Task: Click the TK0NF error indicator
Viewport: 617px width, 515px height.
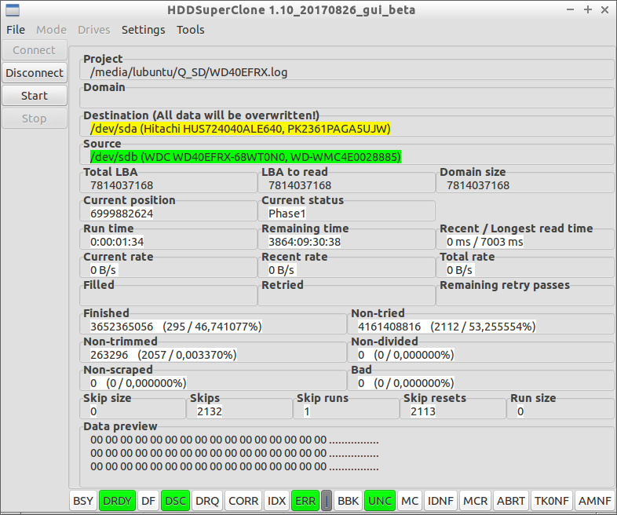Action: pyautogui.click(x=551, y=501)
